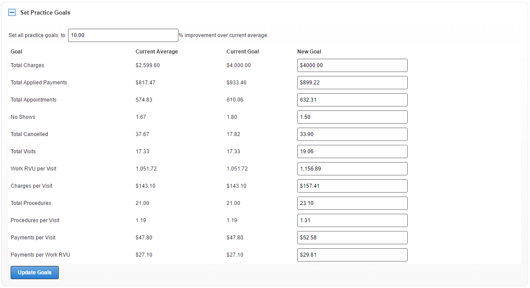The width and height of the screenshot is (530, 288).
Task: Click the Procedures per Visit goal field
Action: click(352, 220)
